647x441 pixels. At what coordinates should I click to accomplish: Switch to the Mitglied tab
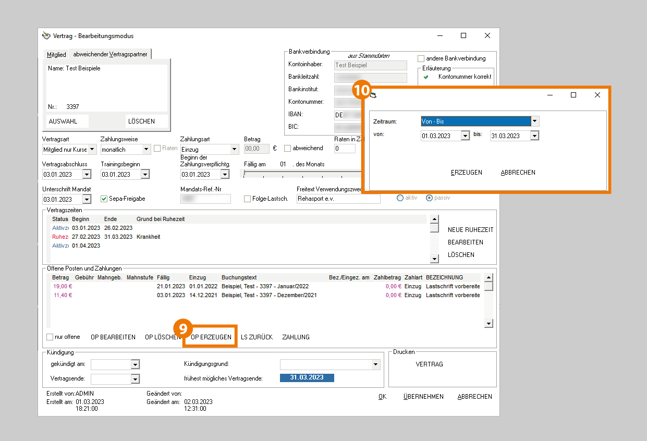pos(56,54)
